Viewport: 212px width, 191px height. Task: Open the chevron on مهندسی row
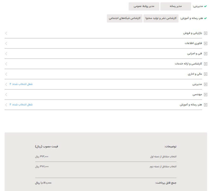pyautogui.click(x=6, y=95)
